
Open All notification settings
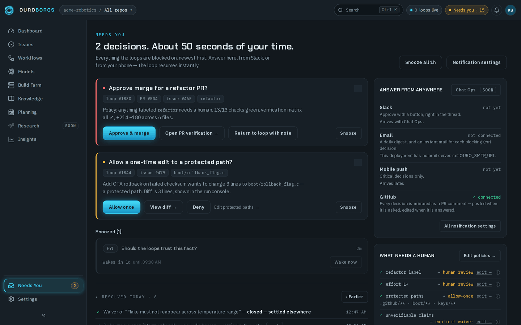pos(470,226)
